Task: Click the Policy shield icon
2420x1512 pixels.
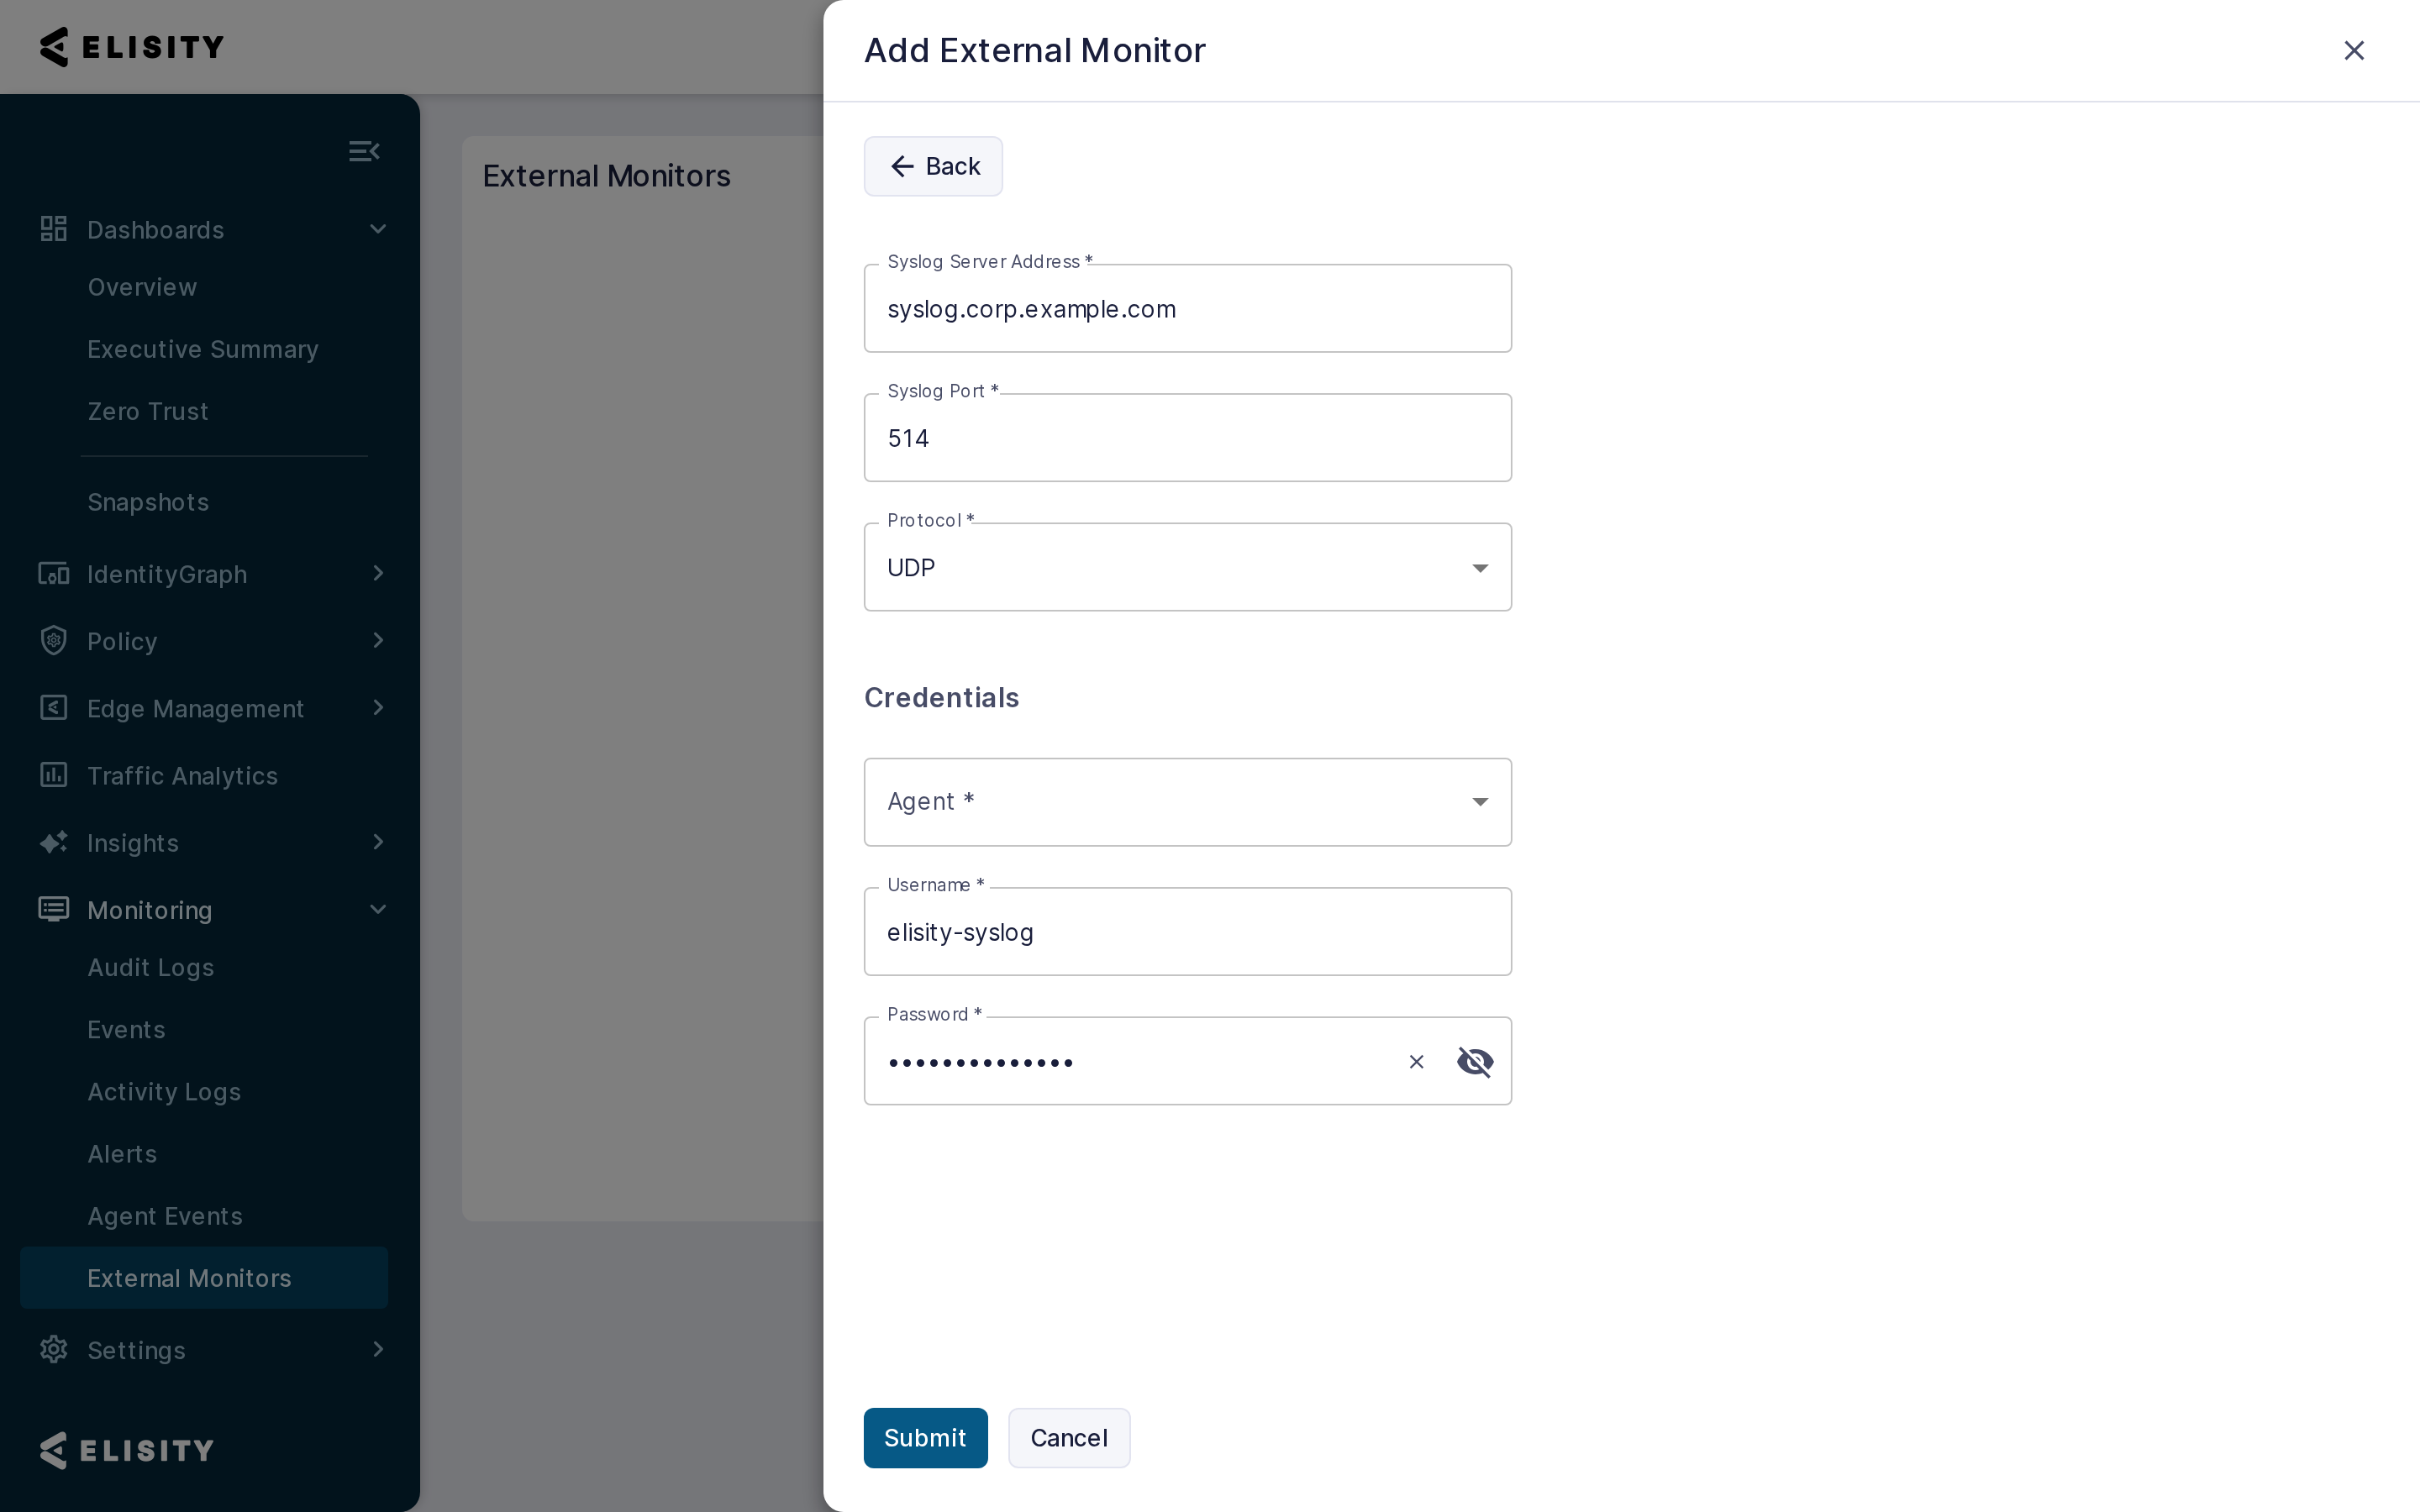Action: click(53, 640)
